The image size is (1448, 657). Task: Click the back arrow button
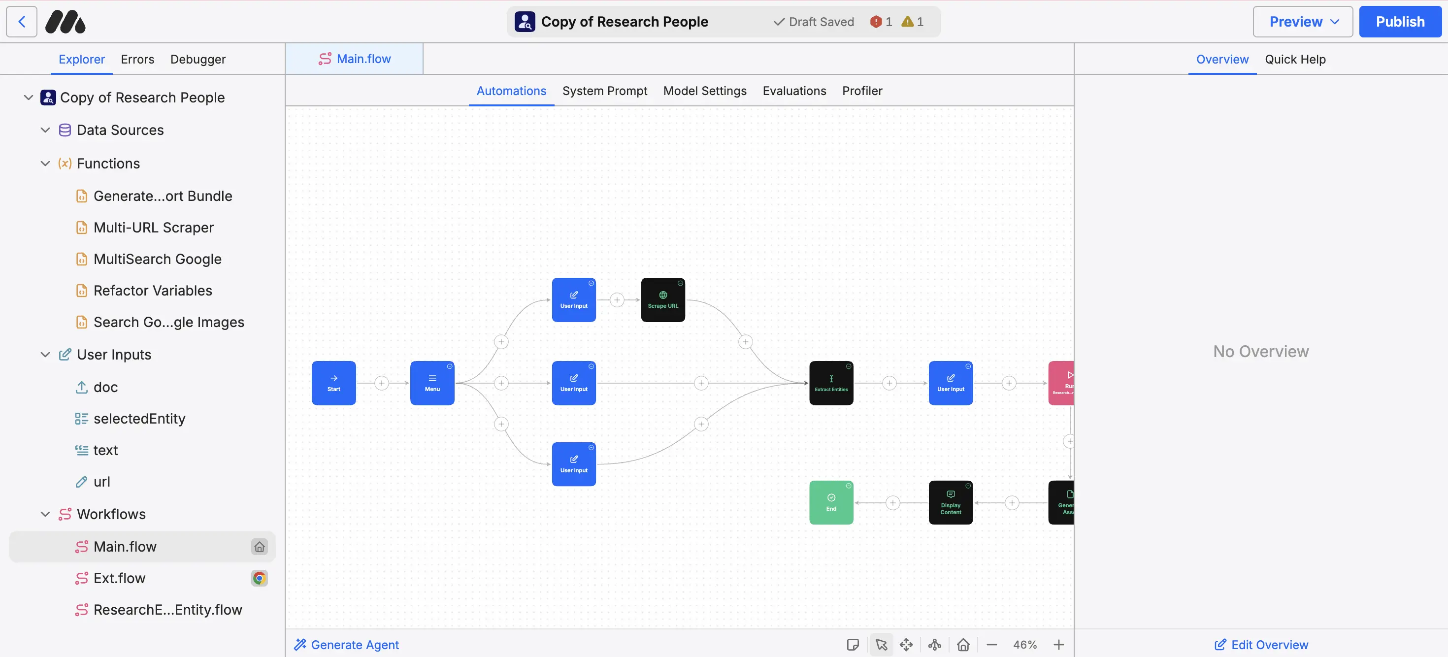[21, 22]
